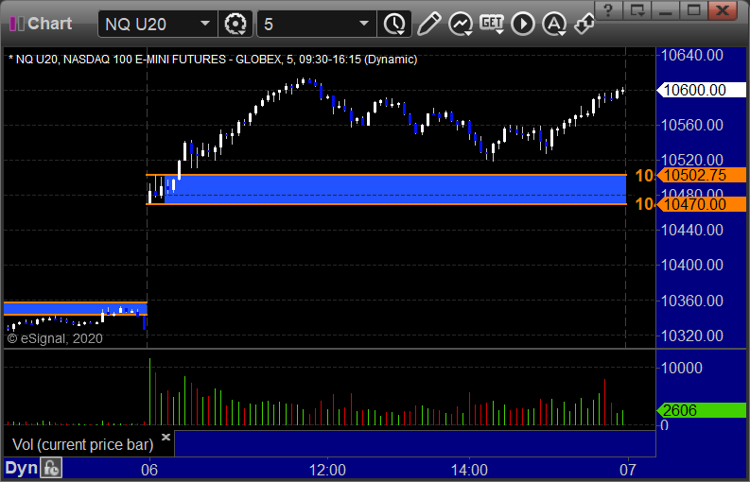Start bar replay play button
750x482 pixels.
(523, 24)
